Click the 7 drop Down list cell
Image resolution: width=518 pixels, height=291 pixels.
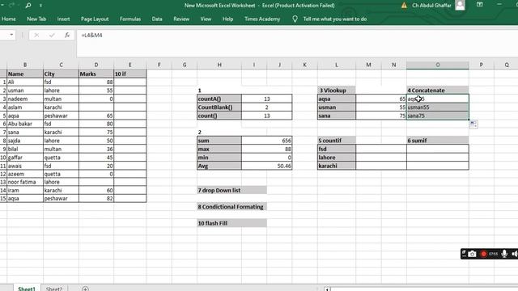tap(231, 191)
